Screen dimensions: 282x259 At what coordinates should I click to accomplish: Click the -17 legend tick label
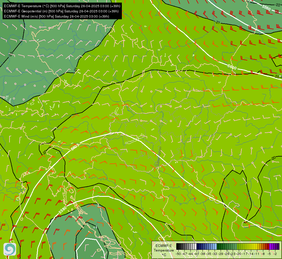pyautogui.click(x=245, y=254)
